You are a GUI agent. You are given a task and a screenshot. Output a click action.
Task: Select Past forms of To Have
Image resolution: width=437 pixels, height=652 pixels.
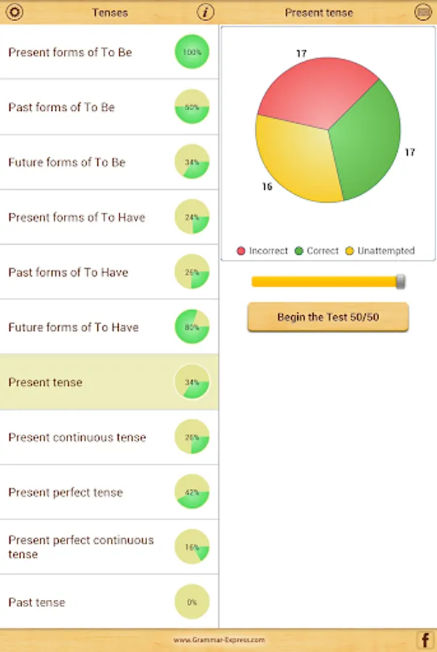[x=68, y=272]
